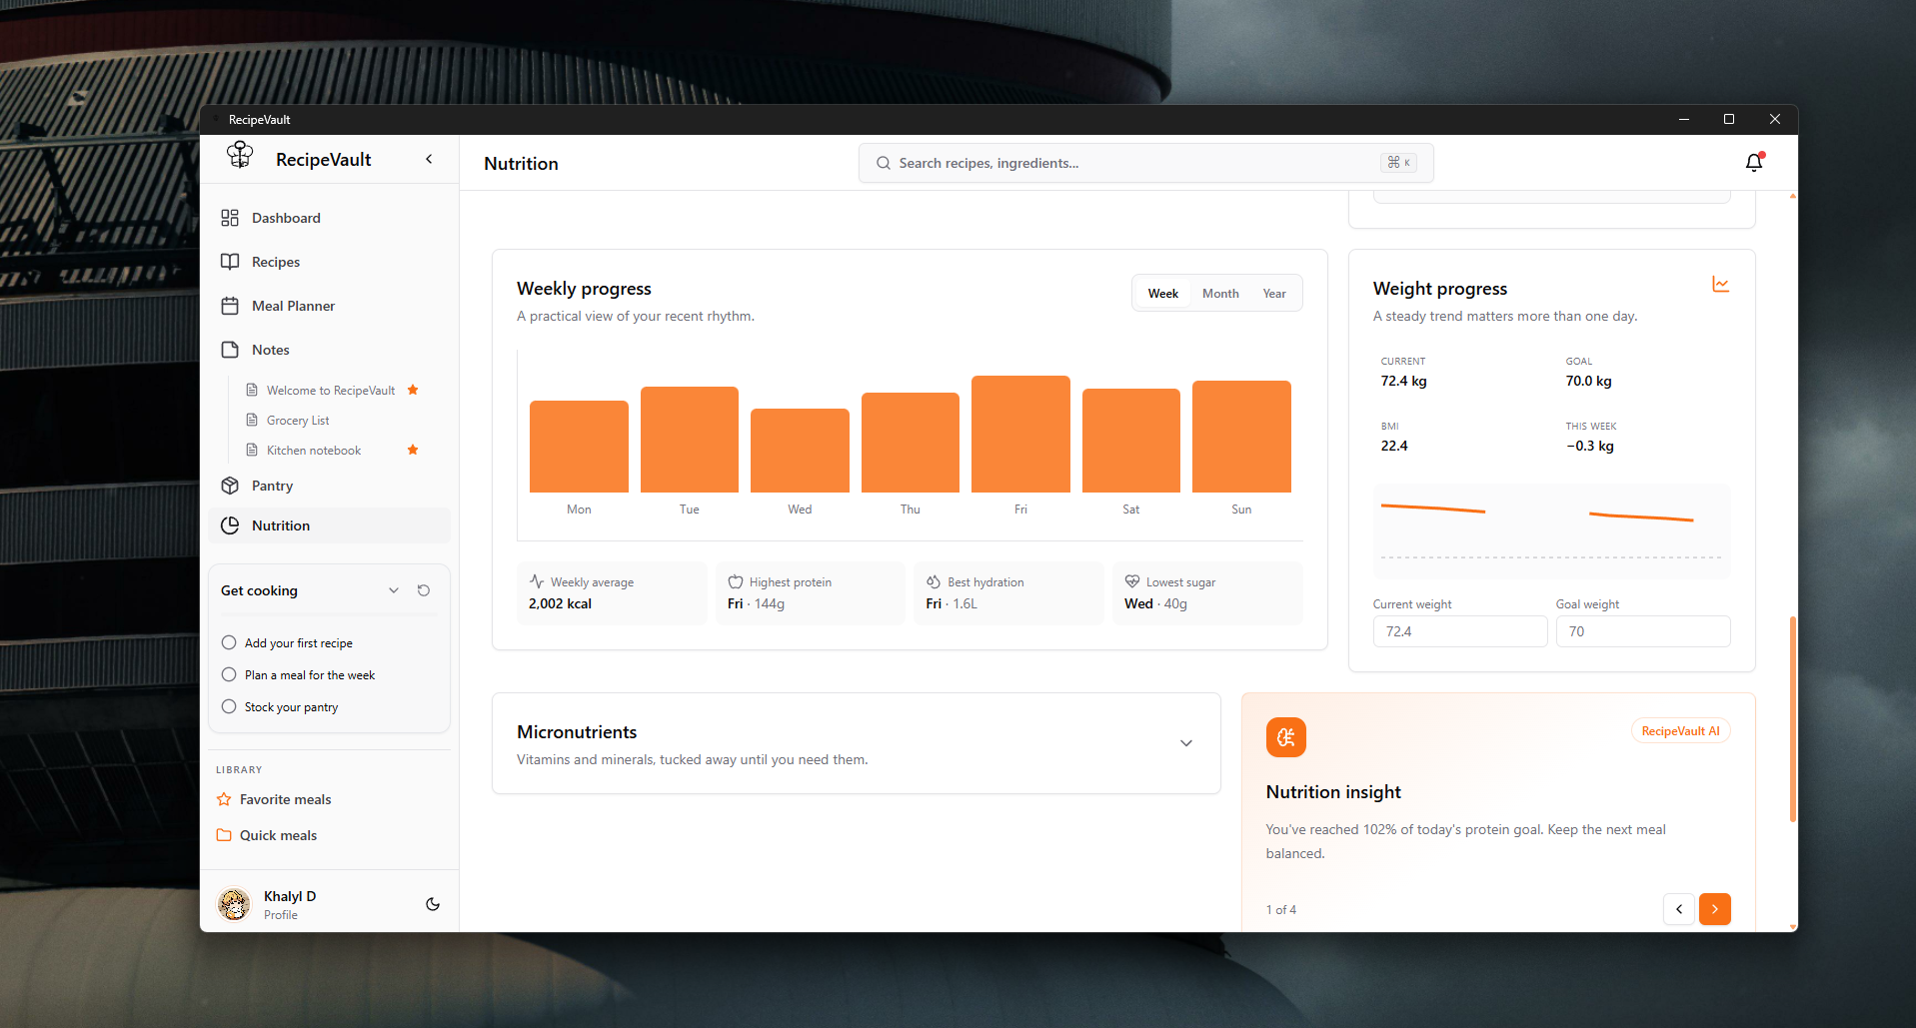Open the Welcome to RecipeVault note
The width and height of the screenshot is (1916, 1028).
(x=331, y=391)
